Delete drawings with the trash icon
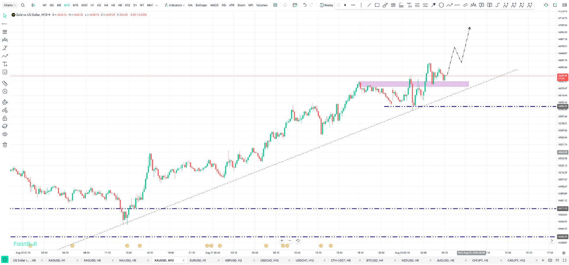The height and width of the screenshot is (265, 569). (x=5, y=145)
